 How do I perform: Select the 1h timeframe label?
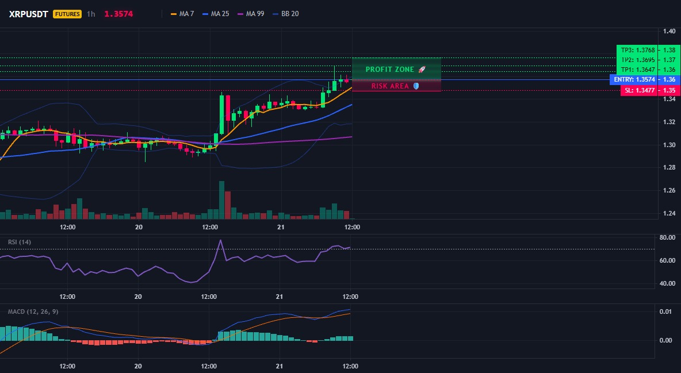coord(91,14)
